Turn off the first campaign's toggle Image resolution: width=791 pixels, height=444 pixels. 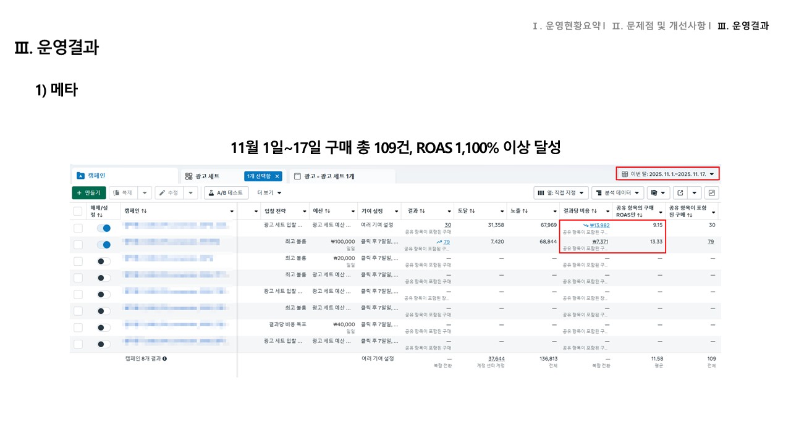tap(103, 228)
